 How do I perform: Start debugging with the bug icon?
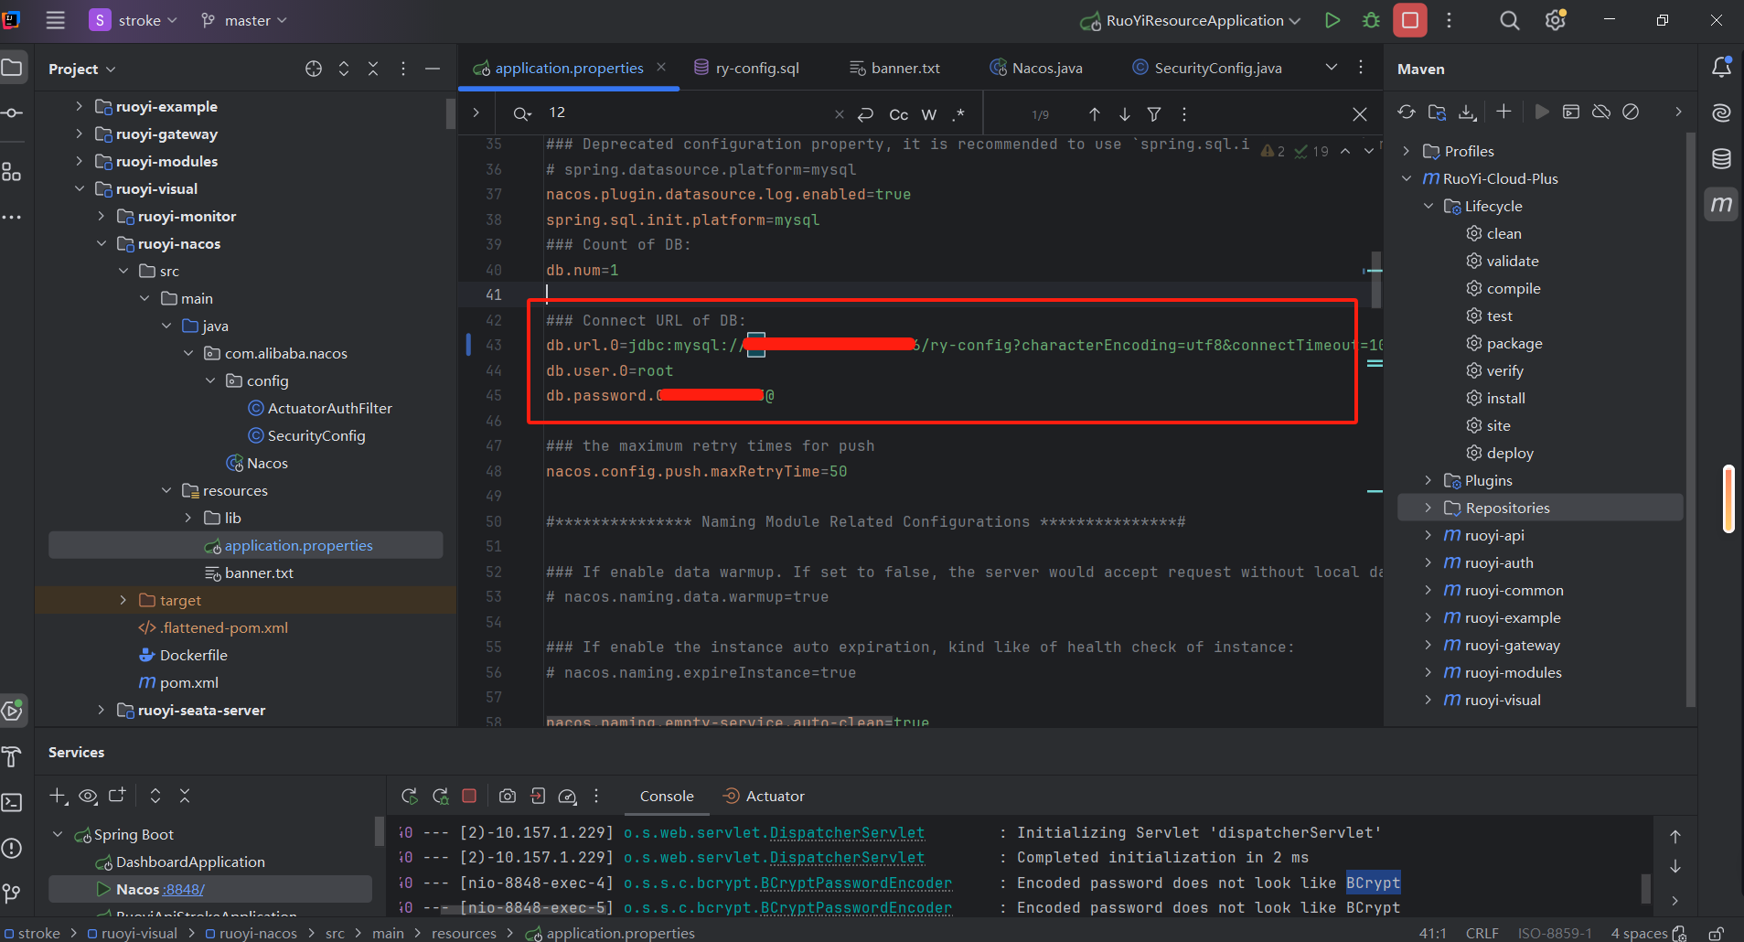coord(1371,20)
